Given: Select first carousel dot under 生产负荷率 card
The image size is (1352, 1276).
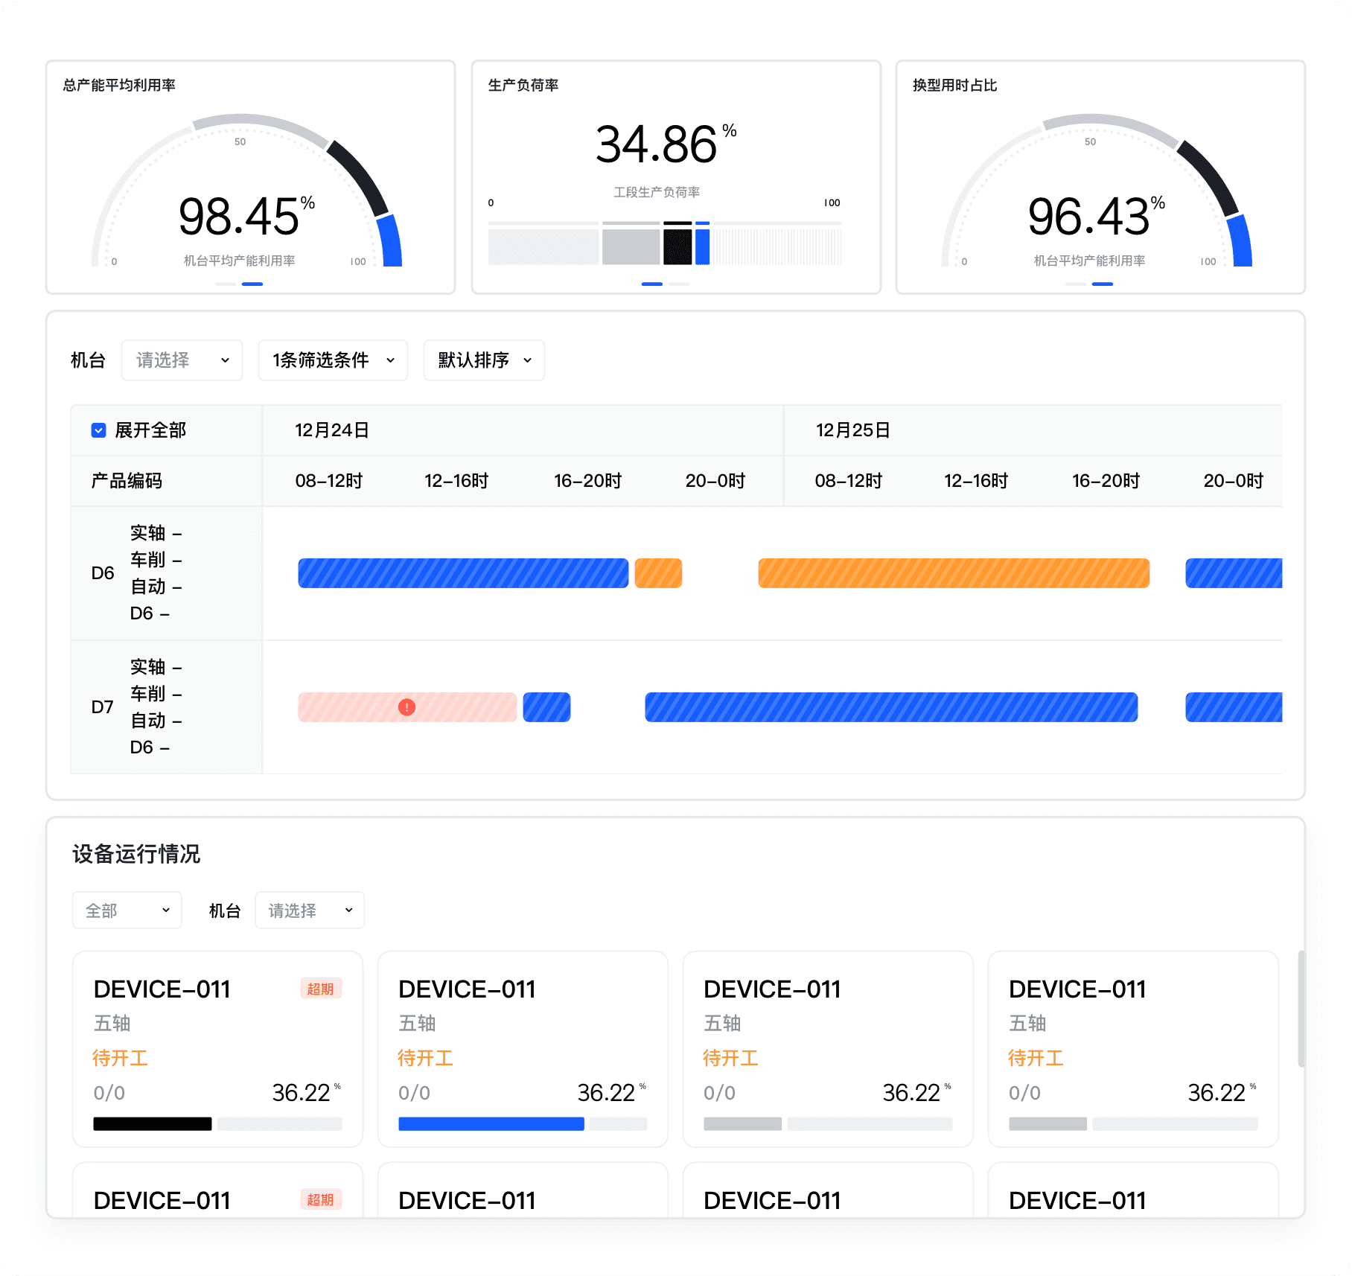Looking at the screenshot, I should [652, 284].
